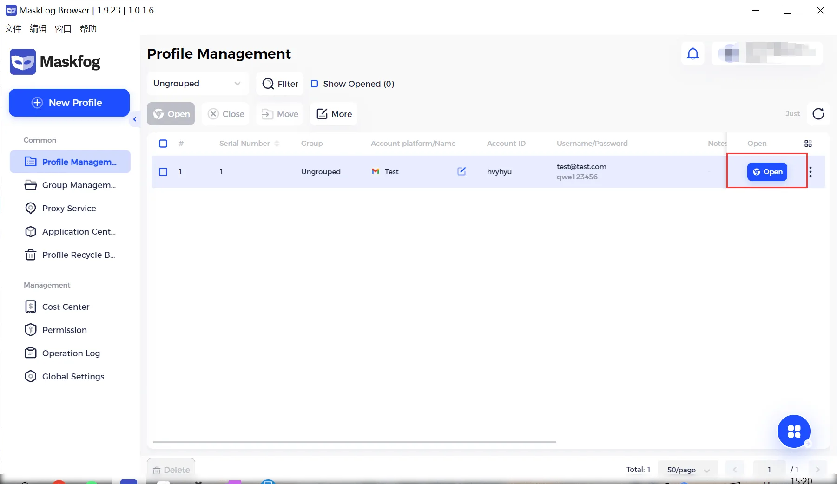View the Operation Log
The image size is (837, 484).
click(70, 353)
